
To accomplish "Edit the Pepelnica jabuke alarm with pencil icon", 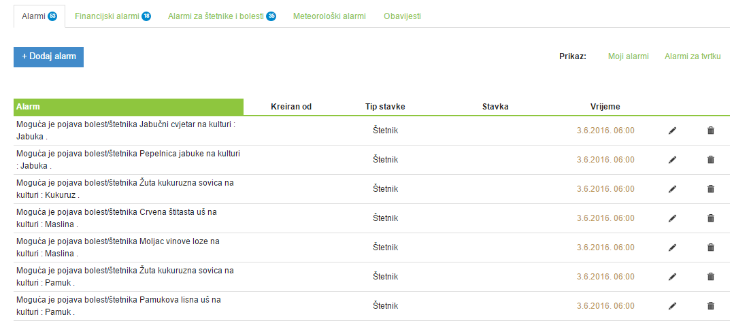I will coord(673,160).
